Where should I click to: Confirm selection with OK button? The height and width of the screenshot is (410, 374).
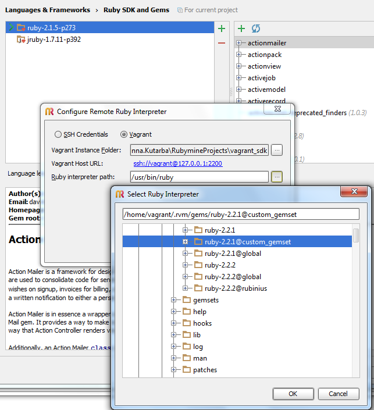coord(293,394)
